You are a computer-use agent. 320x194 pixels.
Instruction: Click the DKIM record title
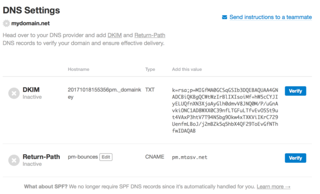pyautogui.click(x=31, y=90)
